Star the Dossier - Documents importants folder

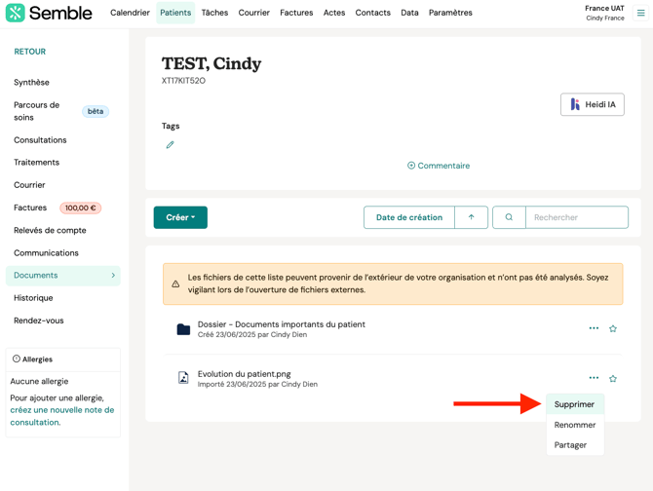point(613,328)
